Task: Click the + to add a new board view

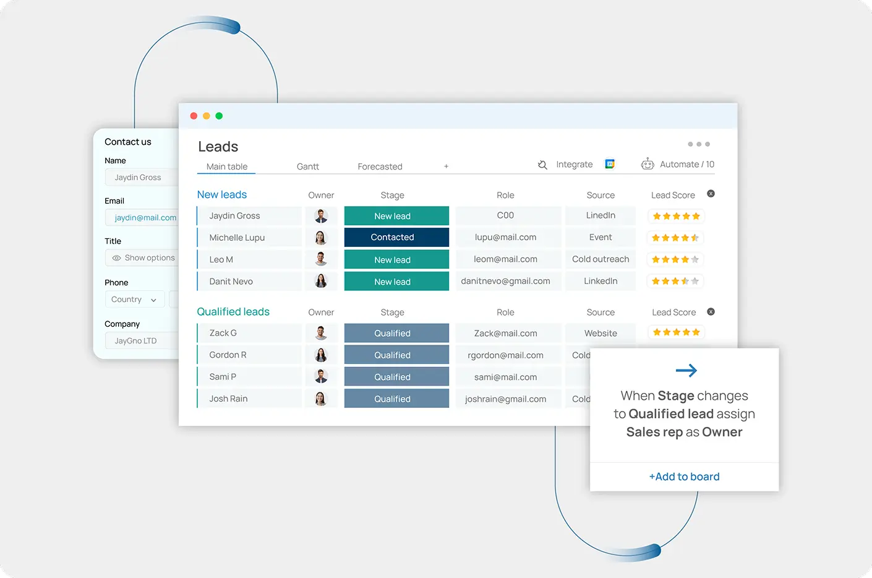Action: [446, 166]
